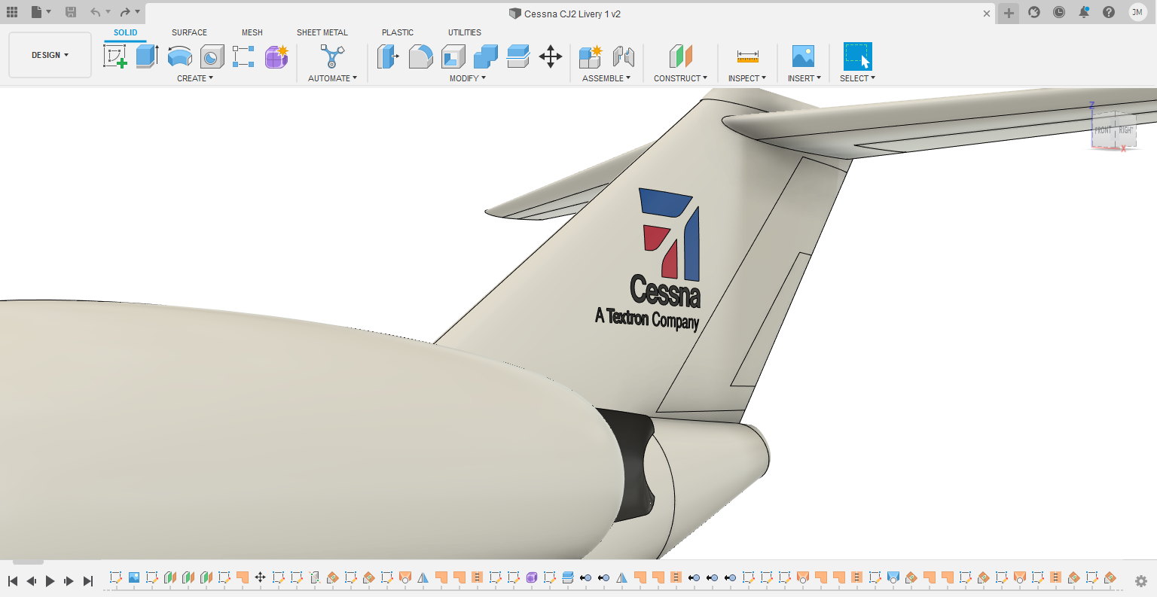Select the Move feature in timeline

click(x=261, y=577)
